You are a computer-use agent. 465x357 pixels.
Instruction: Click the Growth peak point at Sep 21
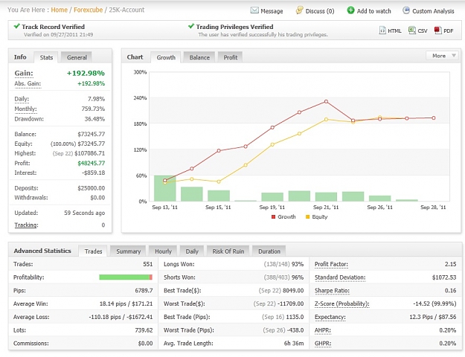click(326, 101)
